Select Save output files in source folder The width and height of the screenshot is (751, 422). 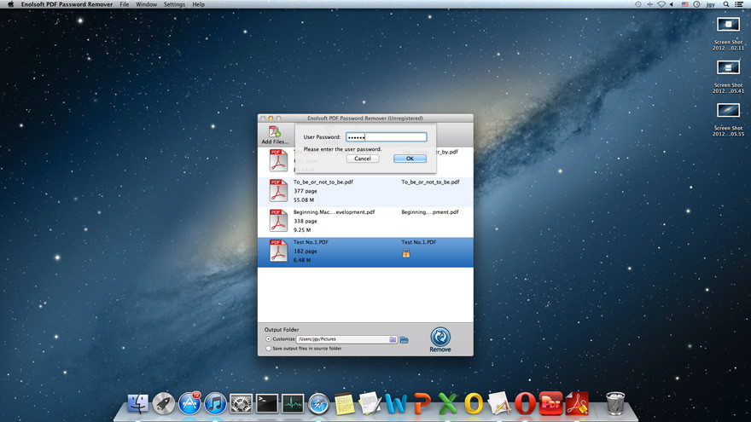coord(269,348)
